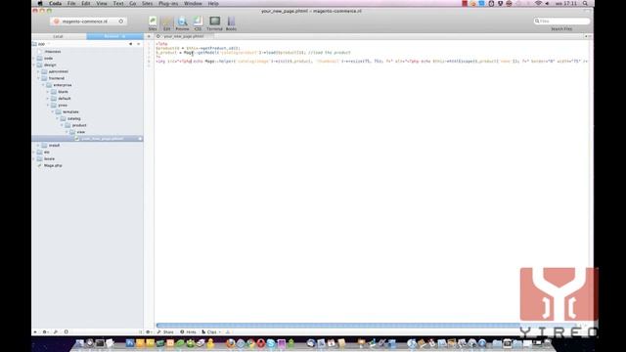Open the Go menu
The width and height of the screenshot is (626, 352).
[x=133, y=3]
